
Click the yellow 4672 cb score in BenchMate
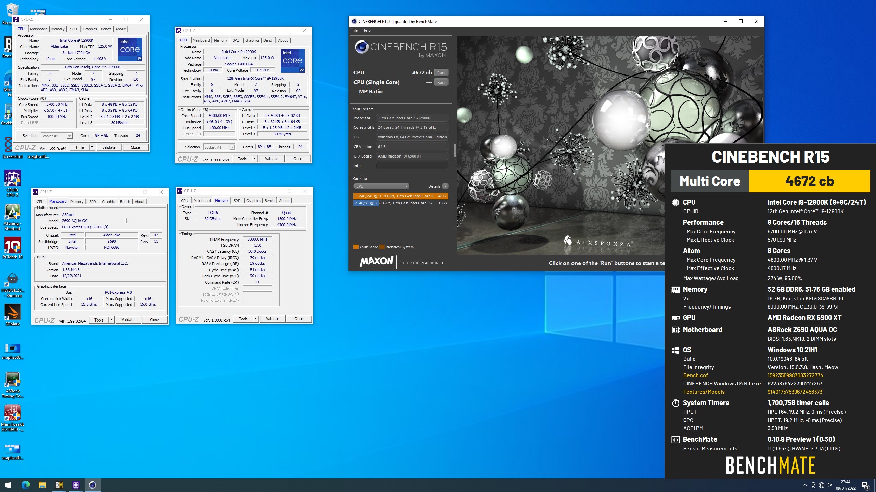(809, 181)
